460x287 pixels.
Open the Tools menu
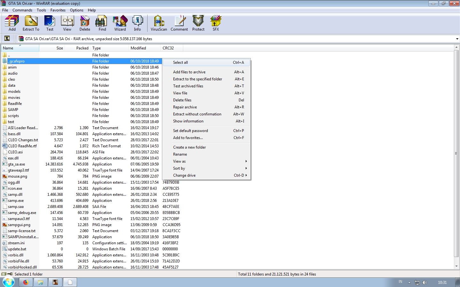click(x=41, y=10)
